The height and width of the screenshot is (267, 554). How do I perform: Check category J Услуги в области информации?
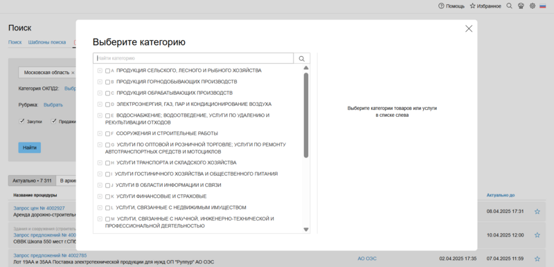coord(107,185)
